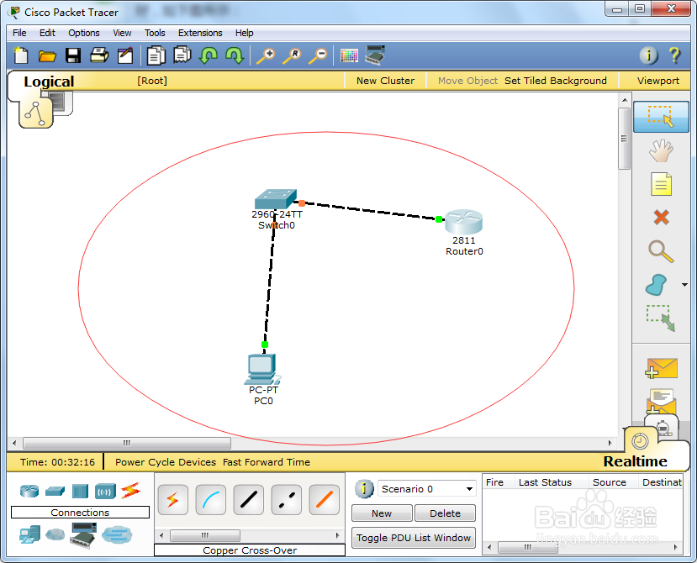
Task: Open the Drawing Palette icon
Action: pos(349,55)
